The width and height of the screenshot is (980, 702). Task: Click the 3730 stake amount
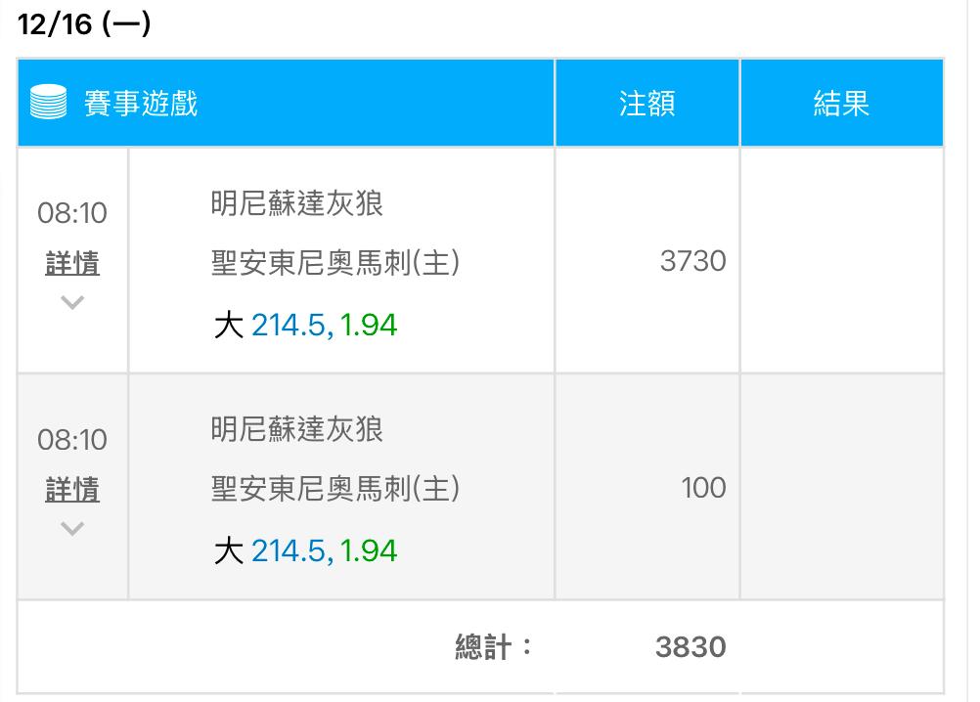coord(692,261)
